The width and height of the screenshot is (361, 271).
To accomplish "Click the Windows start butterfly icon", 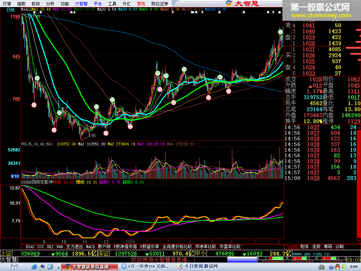I will [14, 267].
